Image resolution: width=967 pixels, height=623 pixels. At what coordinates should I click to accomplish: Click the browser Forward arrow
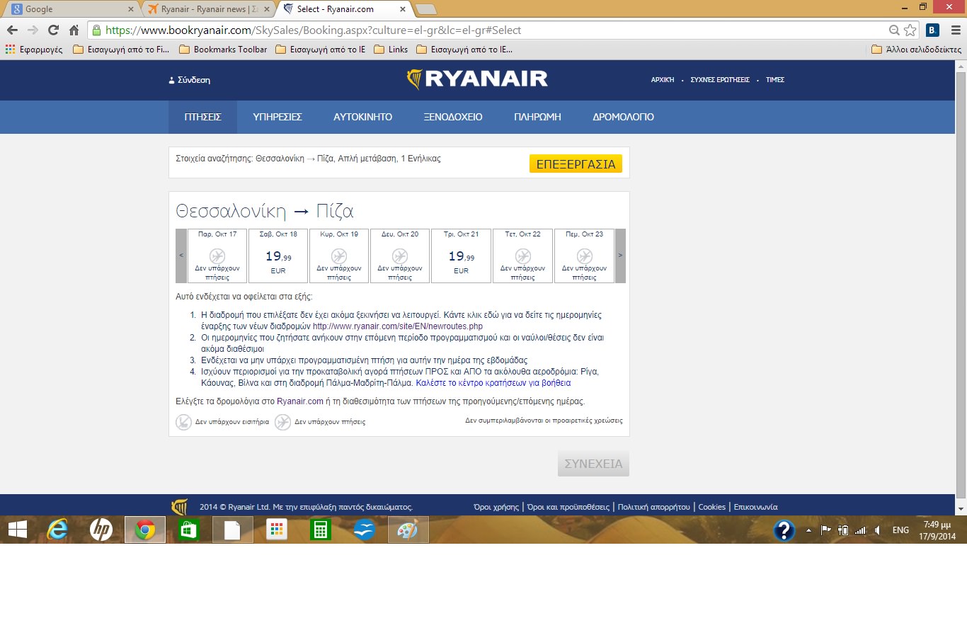tap(33, 30)
